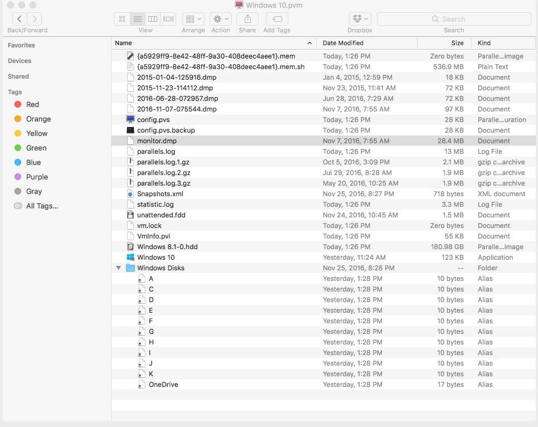538x427 pixels.
Task: Open the Arrange dropdown menu
Action: pos(193,18)
